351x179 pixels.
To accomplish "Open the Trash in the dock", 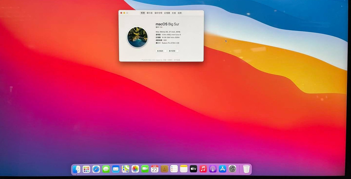I will [x=246, y=169].
